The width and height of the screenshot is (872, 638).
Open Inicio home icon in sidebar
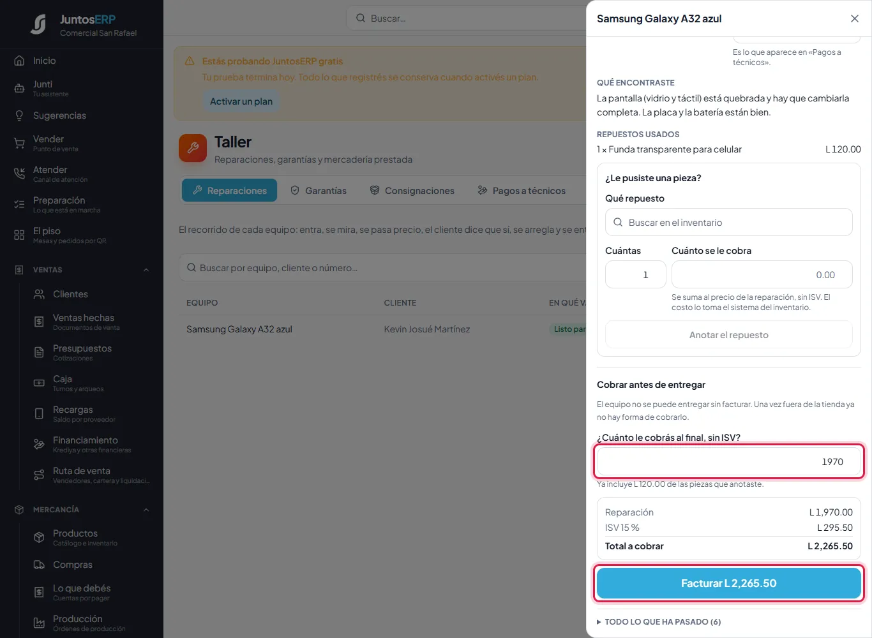click(x=19, y=61)
